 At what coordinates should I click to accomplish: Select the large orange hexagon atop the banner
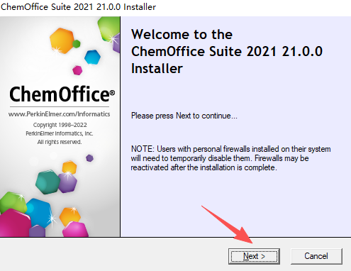click(x=62, y=40)
